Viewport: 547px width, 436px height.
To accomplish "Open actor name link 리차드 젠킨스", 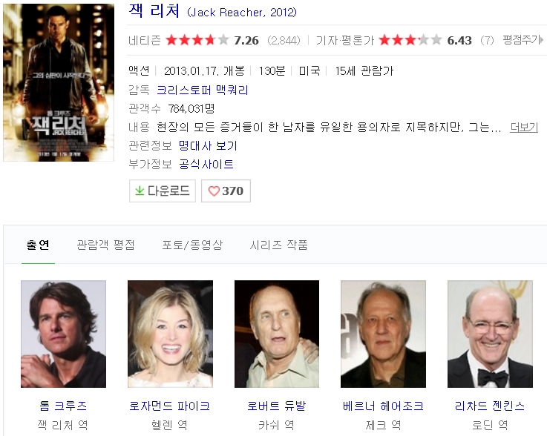I will [x=489, y=406].
